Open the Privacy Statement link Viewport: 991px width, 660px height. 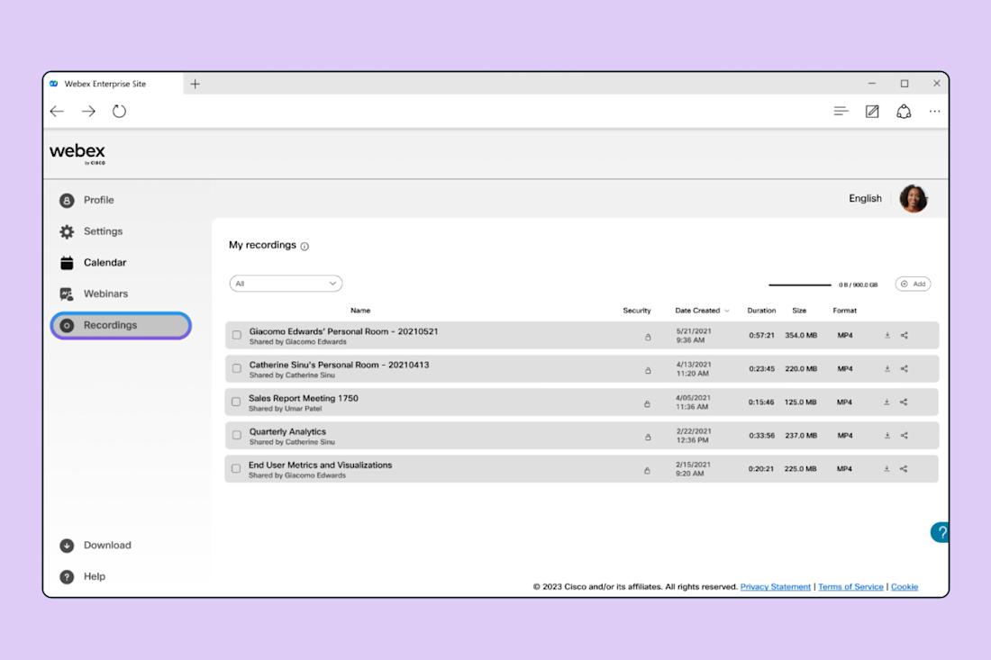click(776, 587)
